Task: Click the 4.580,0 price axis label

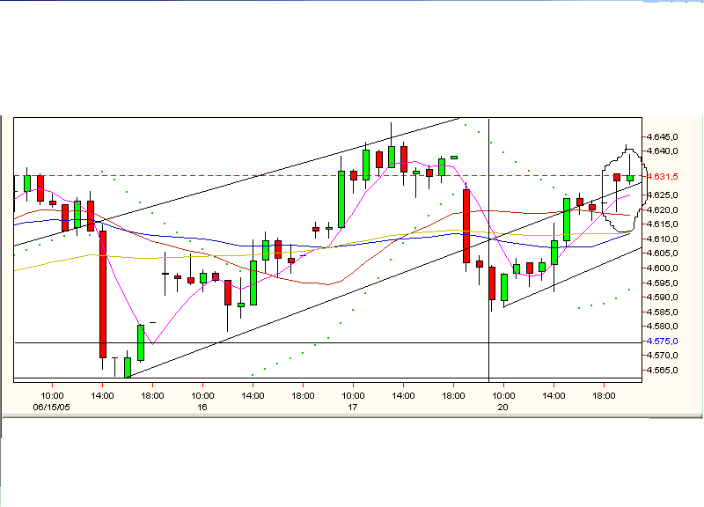Action: [663, 327]
